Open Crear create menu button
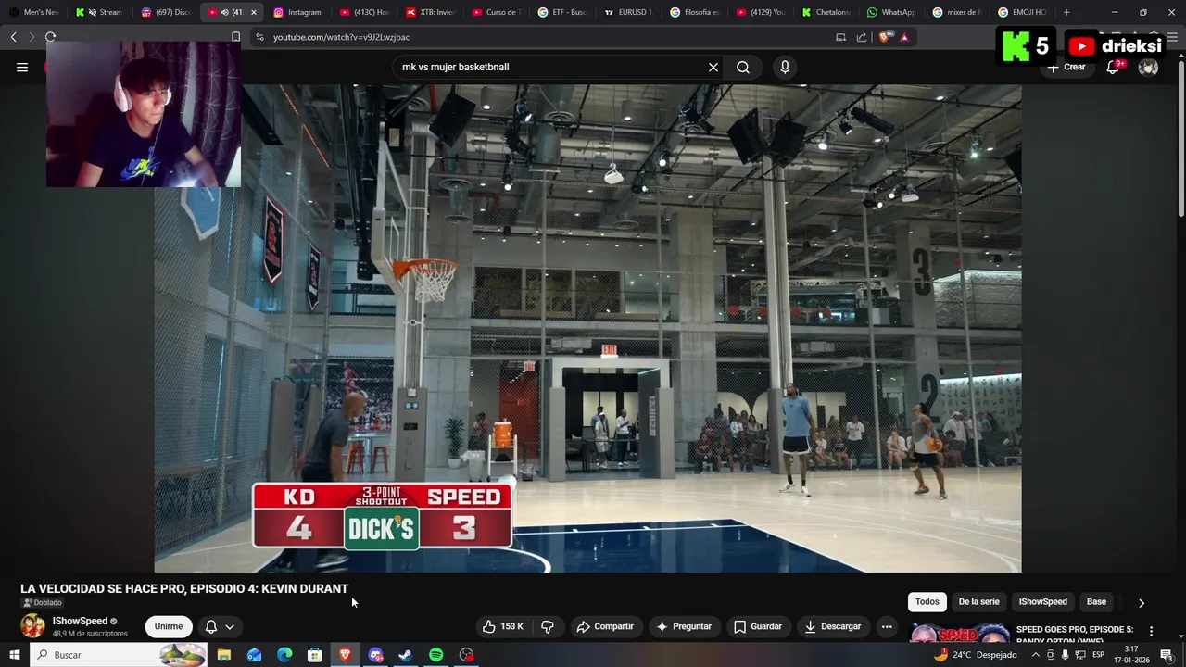Viewport: 1186px width, 667px height. (1066, 67)
